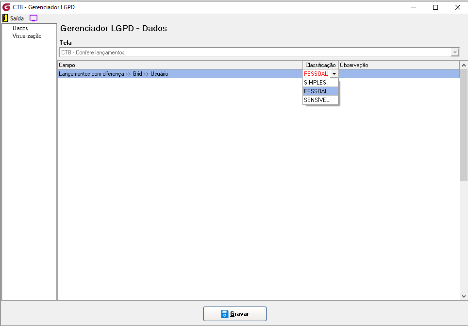The height and width of the screenshot is (326, 468).
Task: Click the Saída exit door icon
Action: click(x=5, y=18)
